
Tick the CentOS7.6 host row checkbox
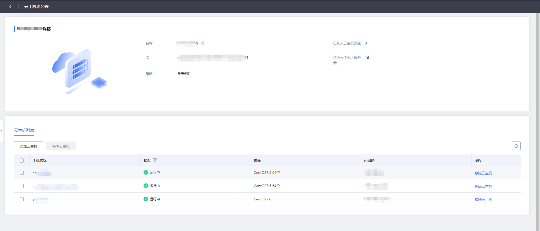[22, 199]
